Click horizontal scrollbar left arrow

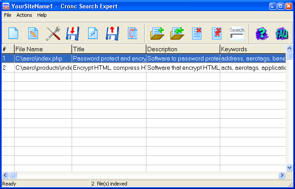pos(5,175)
